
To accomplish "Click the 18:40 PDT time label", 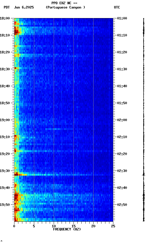I will tap(5, 86).
